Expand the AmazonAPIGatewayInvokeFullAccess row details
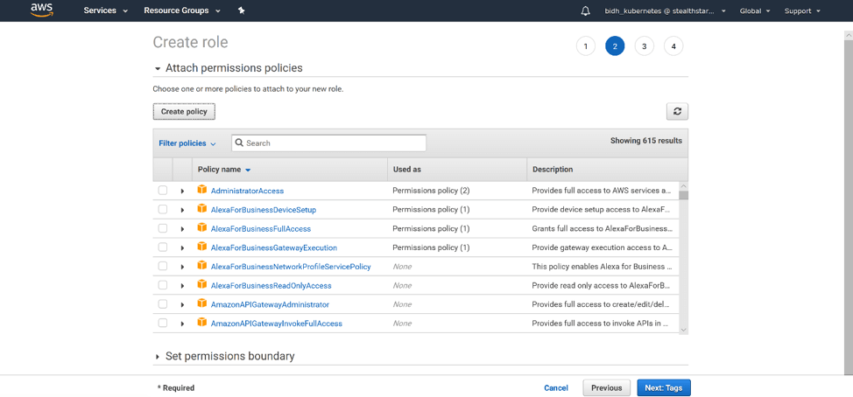Screen dimensions: 853x397 point(182,324)
